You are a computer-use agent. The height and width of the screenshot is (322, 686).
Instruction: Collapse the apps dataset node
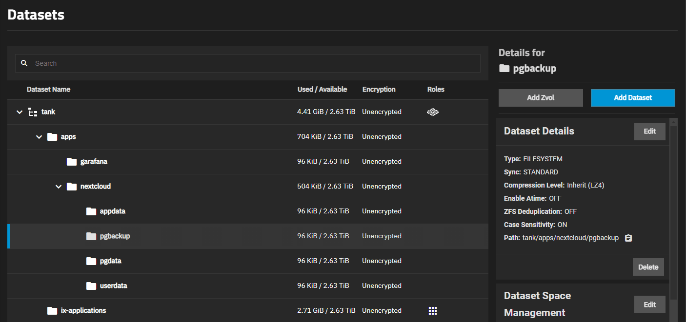click(39, 136)
